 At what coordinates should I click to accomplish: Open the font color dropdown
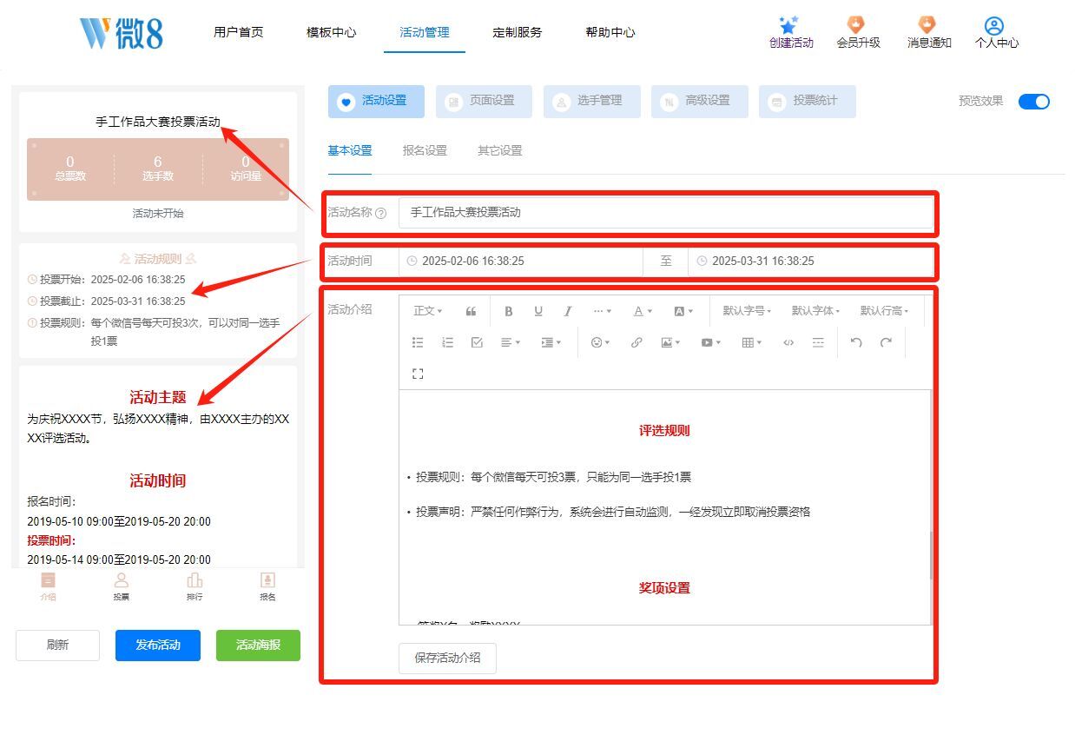click(x=643, y=311)
